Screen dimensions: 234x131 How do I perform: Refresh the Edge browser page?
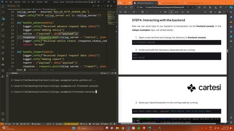[131, 7]
